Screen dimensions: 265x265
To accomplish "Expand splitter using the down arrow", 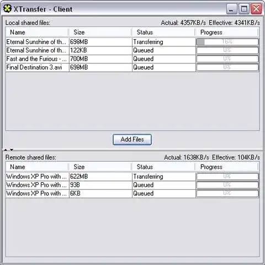I will [x=12, y=150].
